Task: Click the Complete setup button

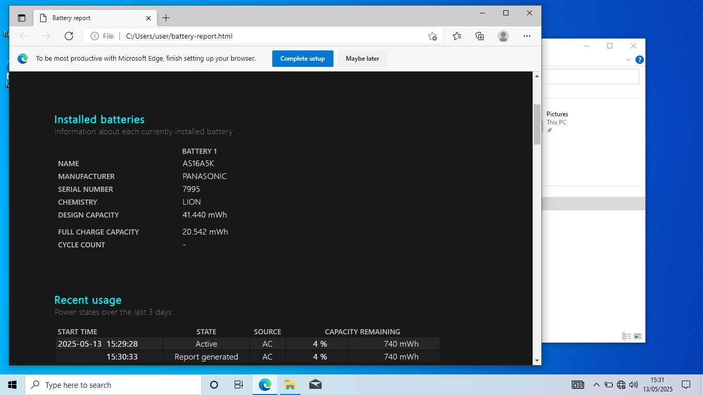Action: point(303,59)
